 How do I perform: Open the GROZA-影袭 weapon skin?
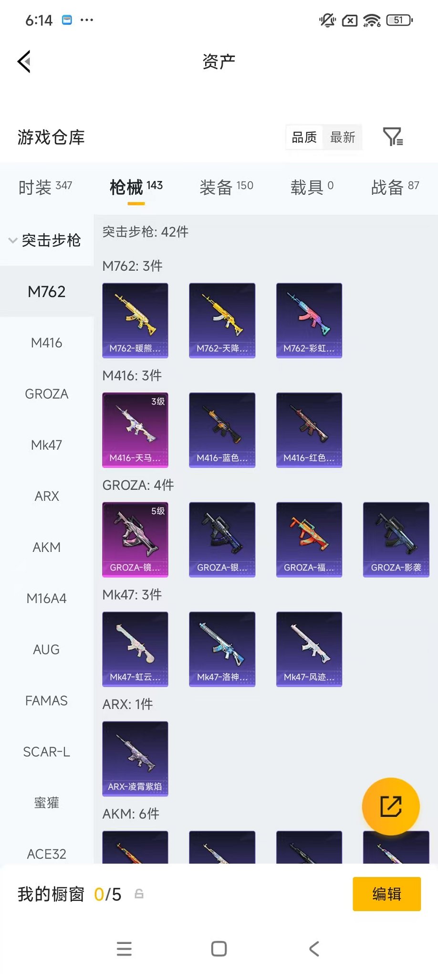tap(396, 540)
